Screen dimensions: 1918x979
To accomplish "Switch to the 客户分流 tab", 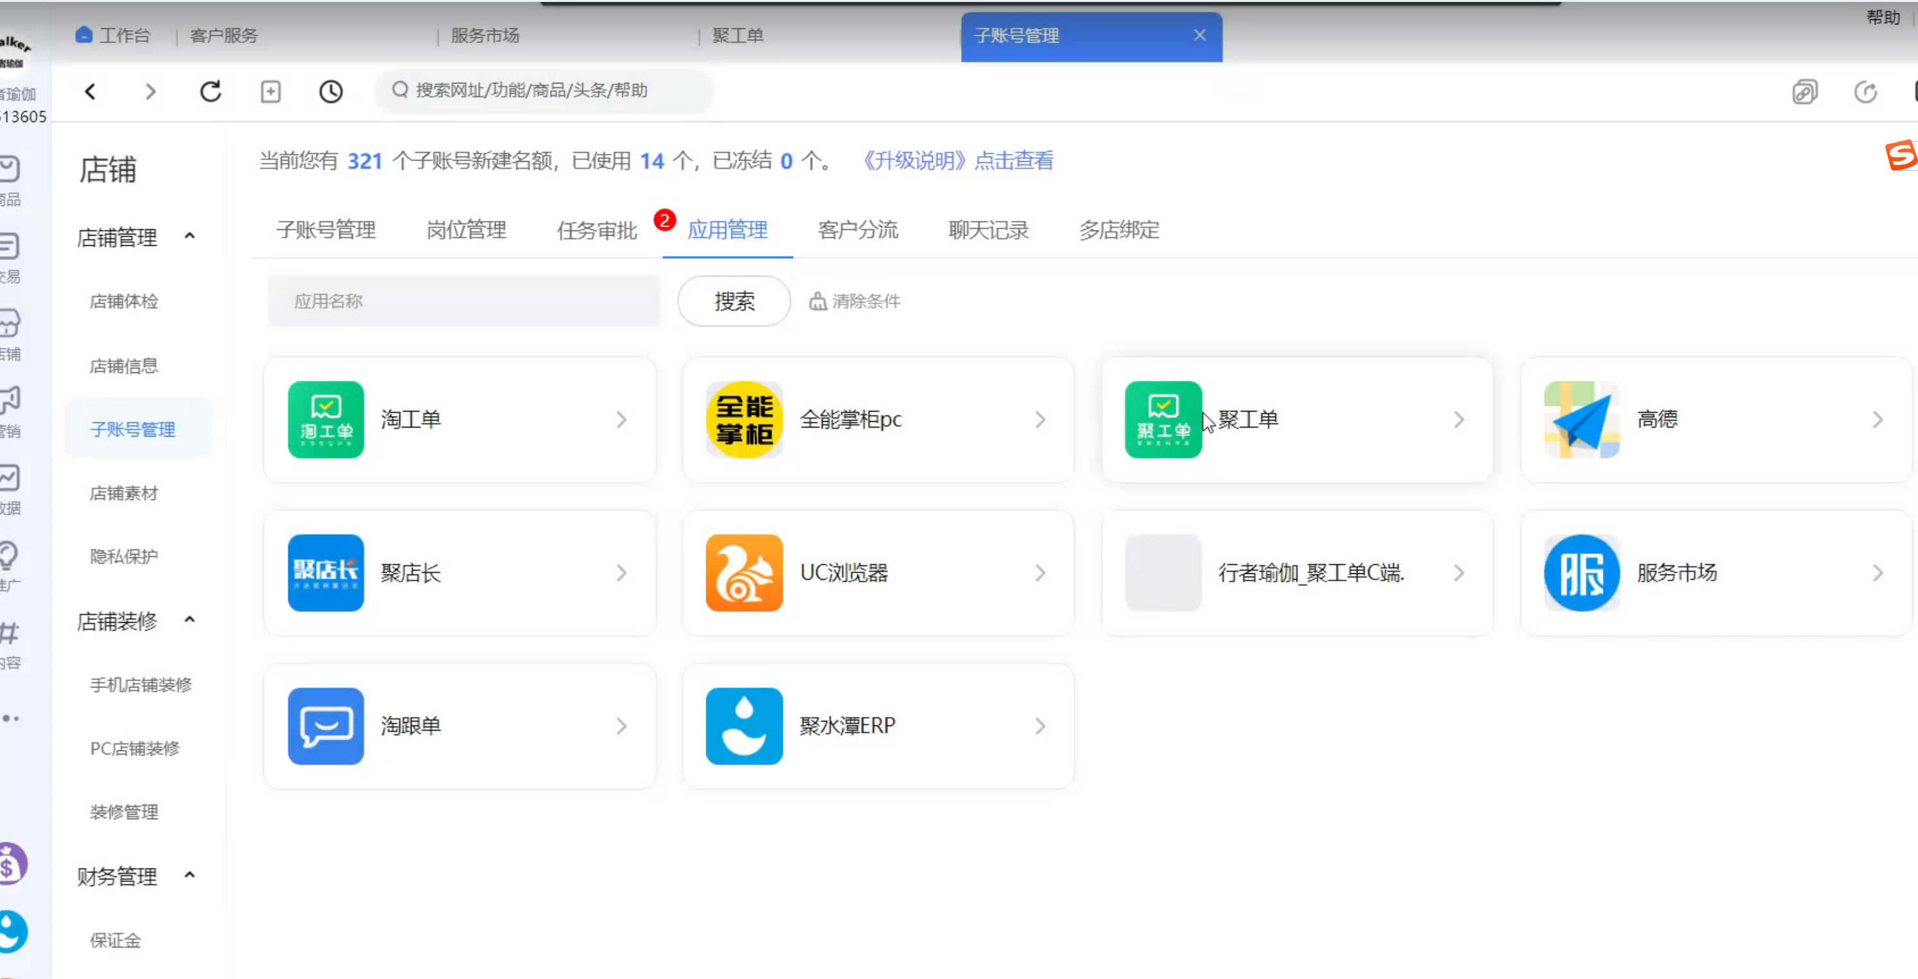I will coord(858,230).
